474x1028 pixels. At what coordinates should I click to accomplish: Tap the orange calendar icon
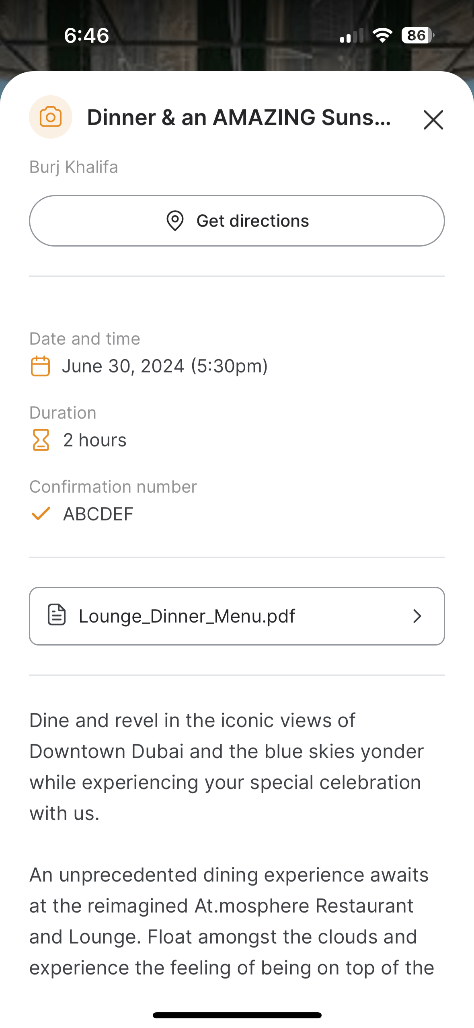coord(40,366)
